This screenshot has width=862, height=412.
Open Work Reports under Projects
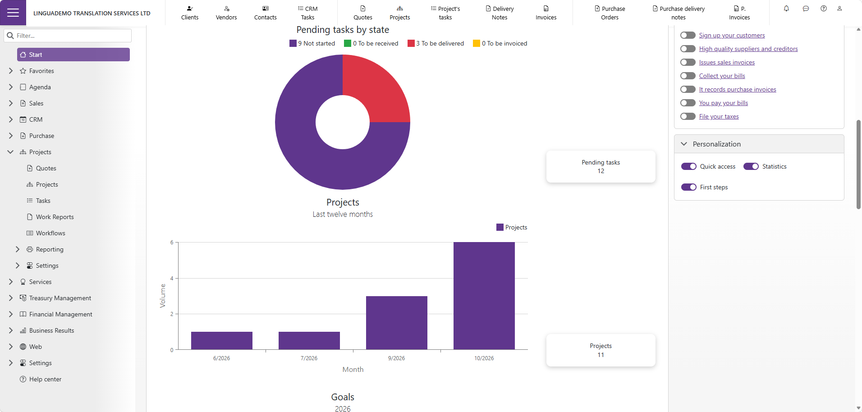[x=55, y=217]
